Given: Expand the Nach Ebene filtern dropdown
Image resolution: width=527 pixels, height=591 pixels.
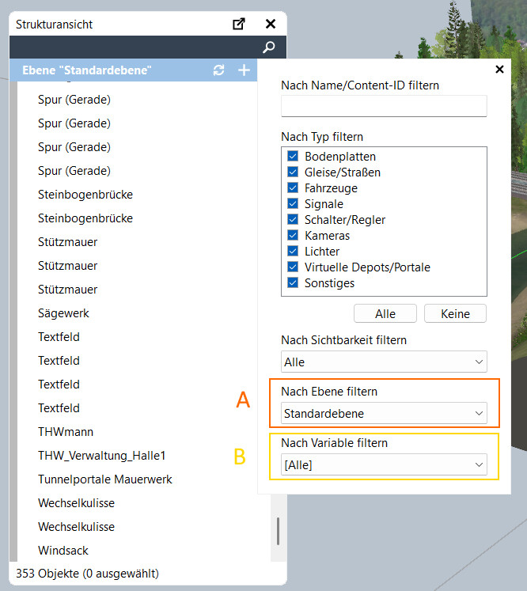Looking at the screenshot, I should (384, 413).
